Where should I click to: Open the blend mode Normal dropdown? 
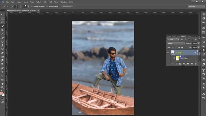coord(176,43)
